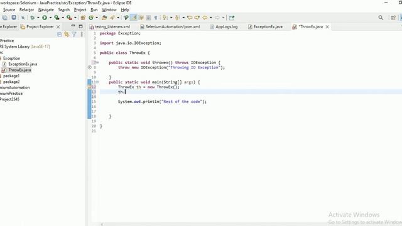Viewport: 402px width, 226px height.
Task: Open the Project menu
Action: [x=80, y=10]
